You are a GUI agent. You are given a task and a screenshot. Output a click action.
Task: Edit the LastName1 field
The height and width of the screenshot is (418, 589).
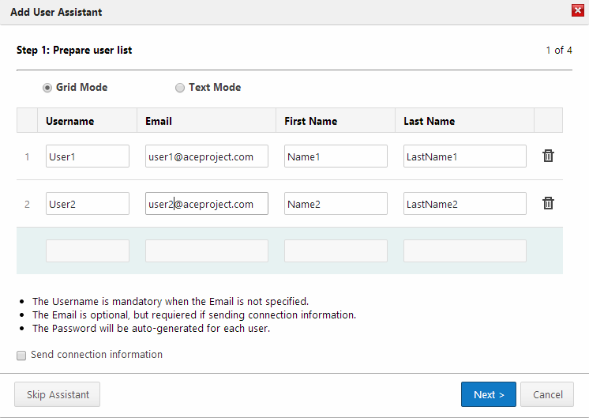pos(465,156)
